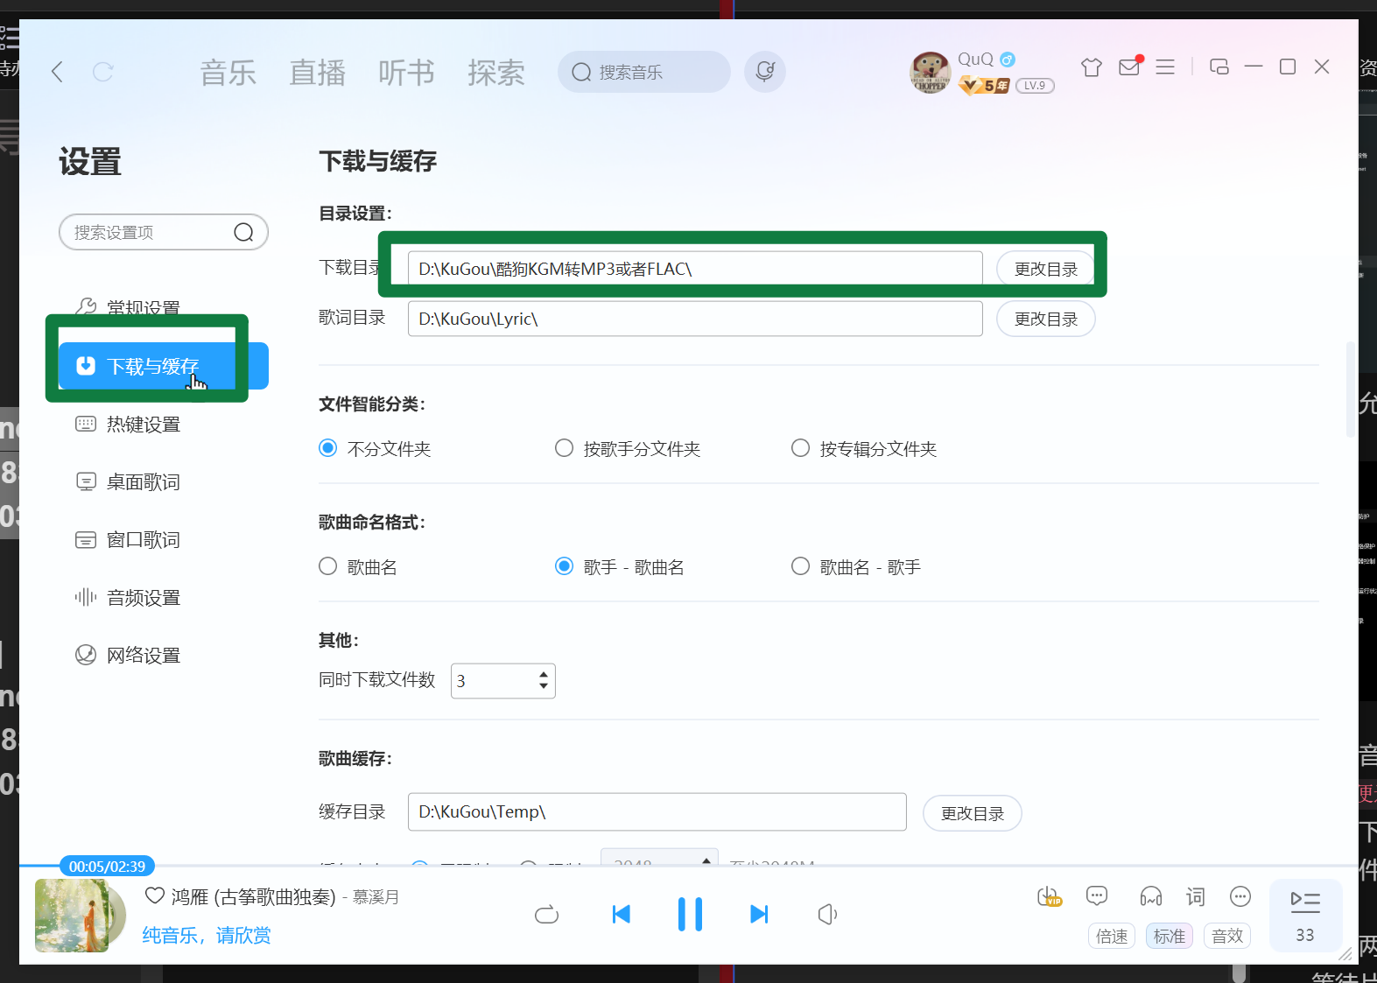Click the settings search magnifier icon
Image resolution: width=1377 pixels, height=983 pixels.
pyautogui.click(x=243, y=232)
